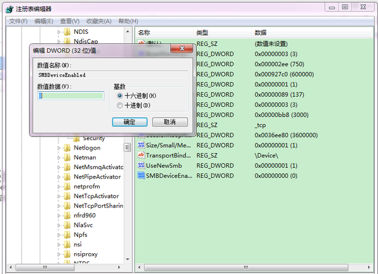Screen dimensions: 378x274
Task: Click the tree pane horizontal scrollbar thumb
Action: (x=45, y=267)
